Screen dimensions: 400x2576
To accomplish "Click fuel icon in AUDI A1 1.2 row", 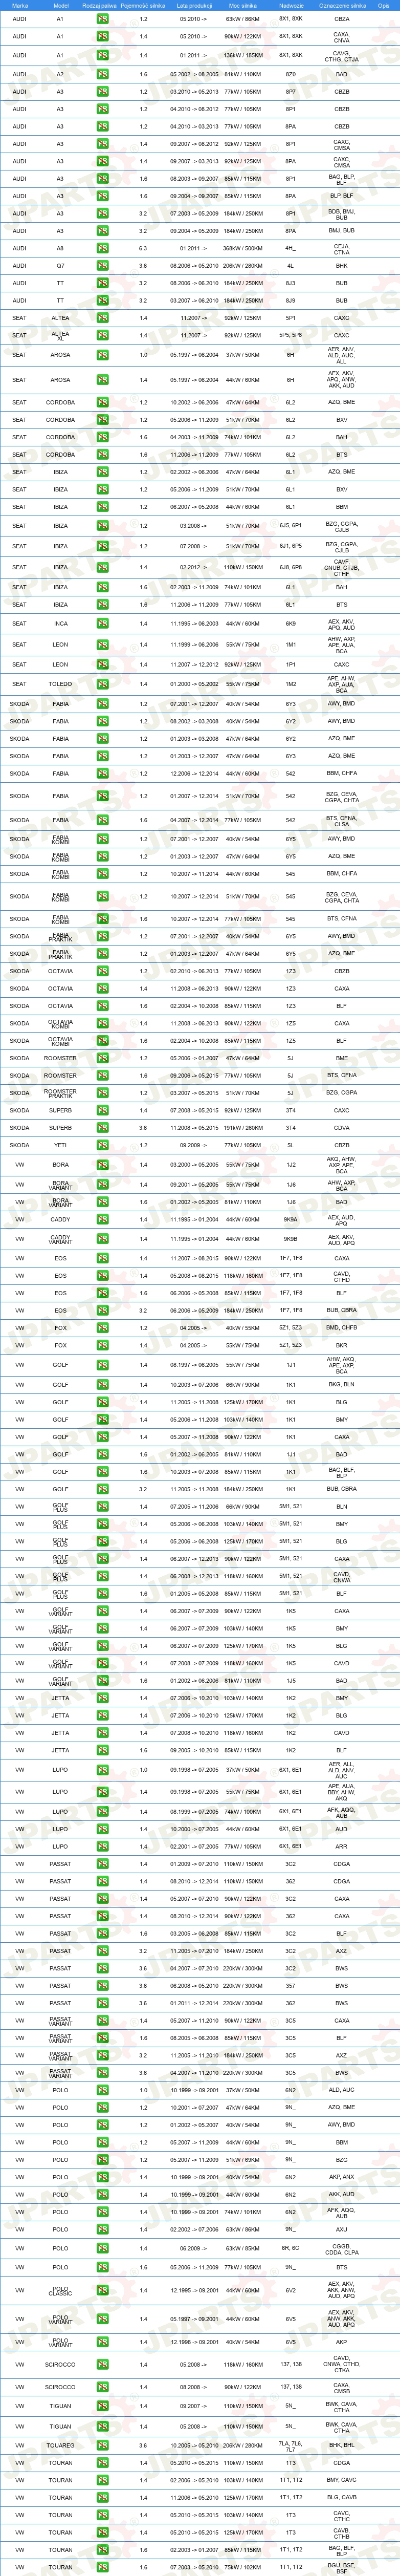I will (102, 19).
